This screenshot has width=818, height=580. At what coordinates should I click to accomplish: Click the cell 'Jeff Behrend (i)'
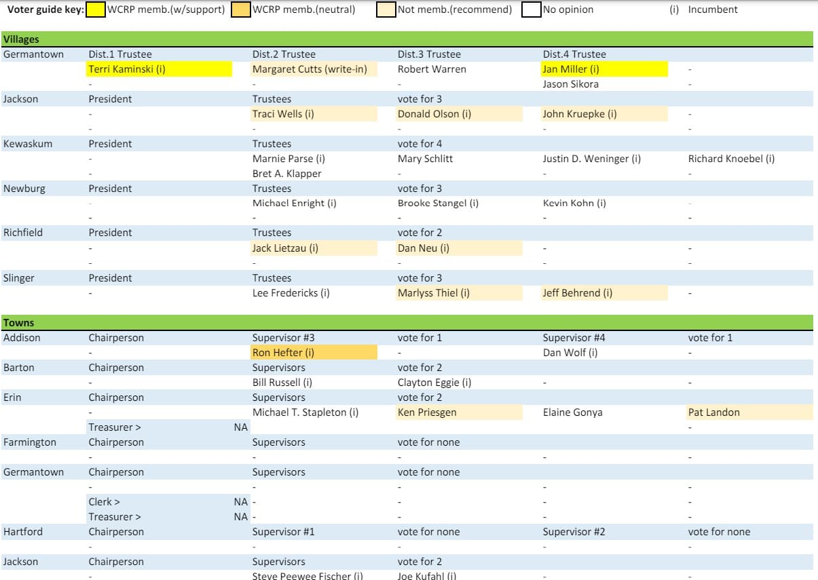[604, 293]
